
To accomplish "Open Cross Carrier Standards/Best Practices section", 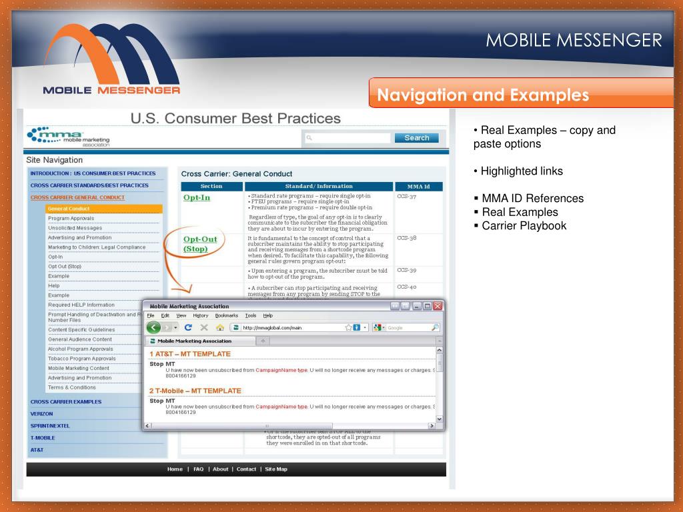I will (89, 185).
